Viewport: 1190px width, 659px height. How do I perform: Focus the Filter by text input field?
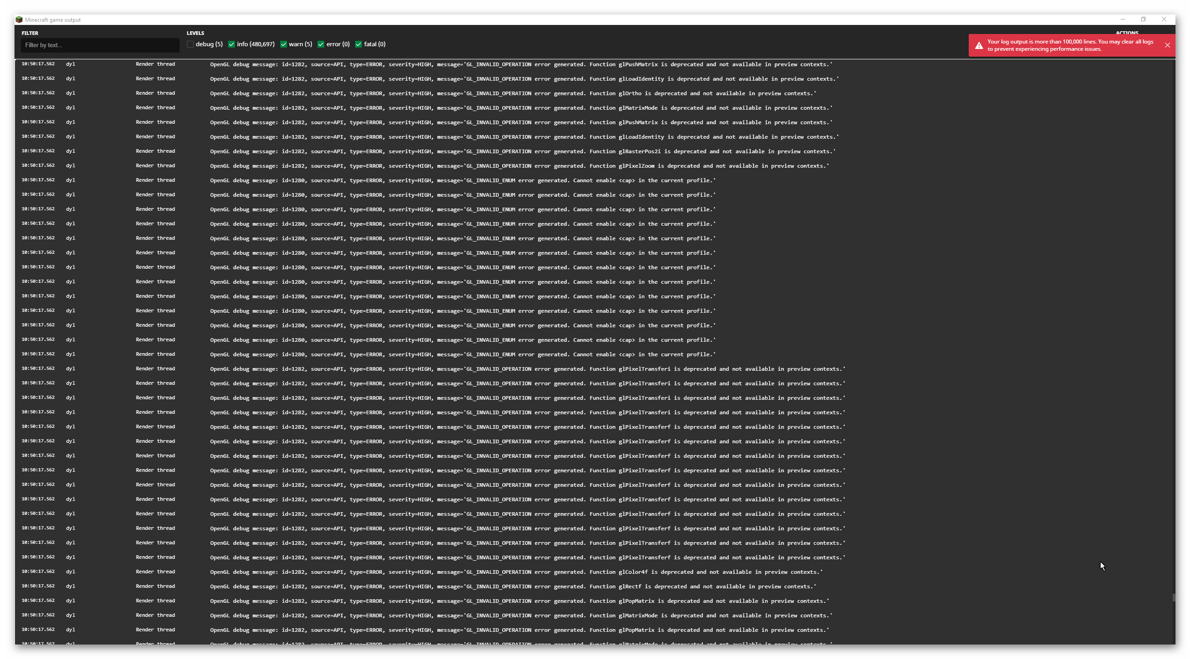pos(100,45)
